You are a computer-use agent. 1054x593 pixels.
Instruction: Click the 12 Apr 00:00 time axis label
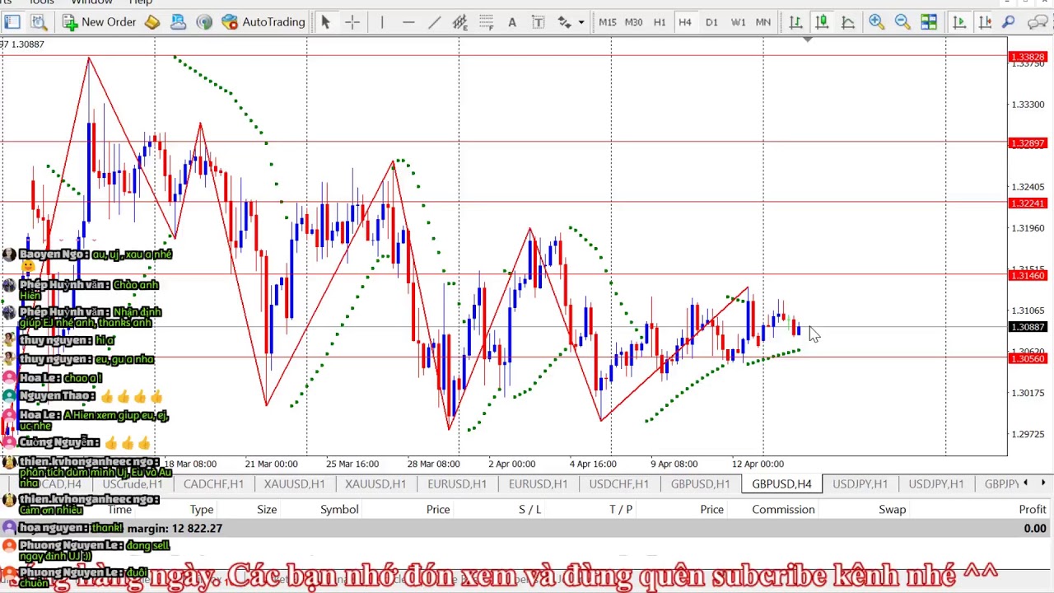pyautogui.click(x=758, y=464)
